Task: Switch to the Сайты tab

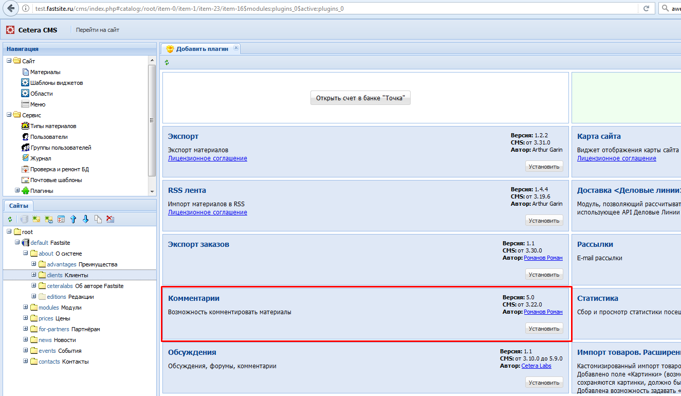Action: (x=19, y=206)
